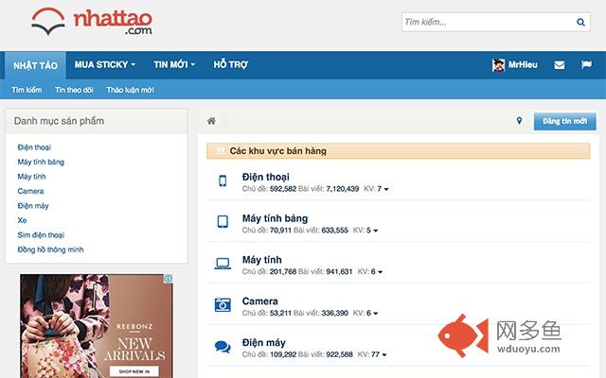
Task: Expand the TIN MỚI menu
Action: pyautogui.click(x=174, y=65)
